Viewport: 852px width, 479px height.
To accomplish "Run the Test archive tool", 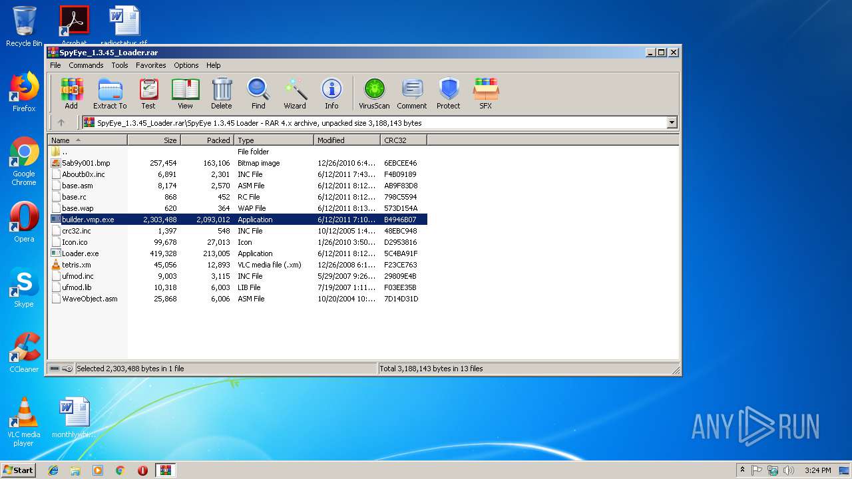I will pos(148,94).
